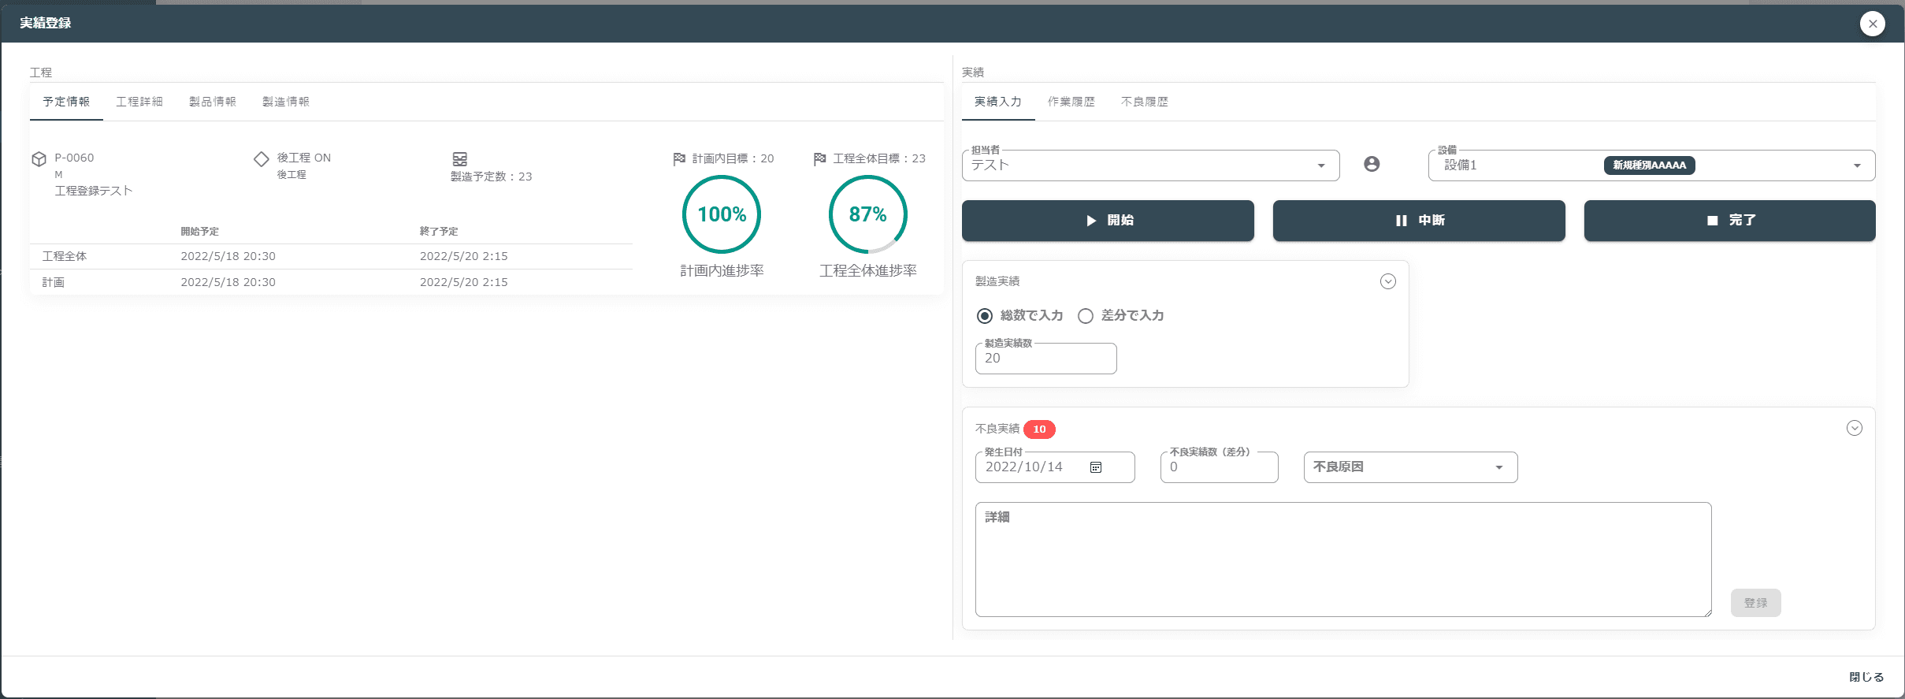
Task: Select the 差分で入力 radio option
Action: [1086, 316]
